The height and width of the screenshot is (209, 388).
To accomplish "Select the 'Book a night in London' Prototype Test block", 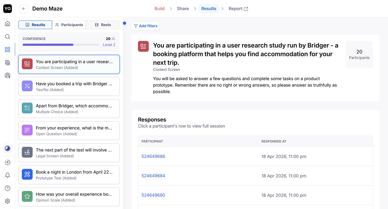I will (x=69, y=175).
